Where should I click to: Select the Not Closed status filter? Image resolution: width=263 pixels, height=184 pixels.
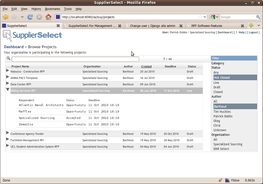coord(235,77)
